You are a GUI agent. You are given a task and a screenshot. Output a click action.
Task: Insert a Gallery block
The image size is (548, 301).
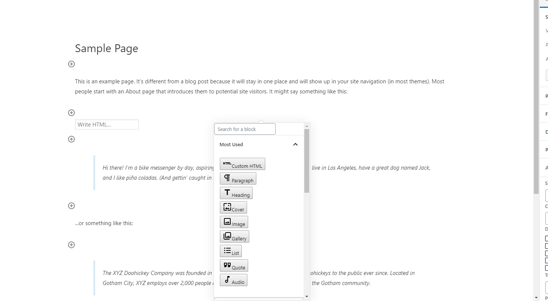pos(234,236)
